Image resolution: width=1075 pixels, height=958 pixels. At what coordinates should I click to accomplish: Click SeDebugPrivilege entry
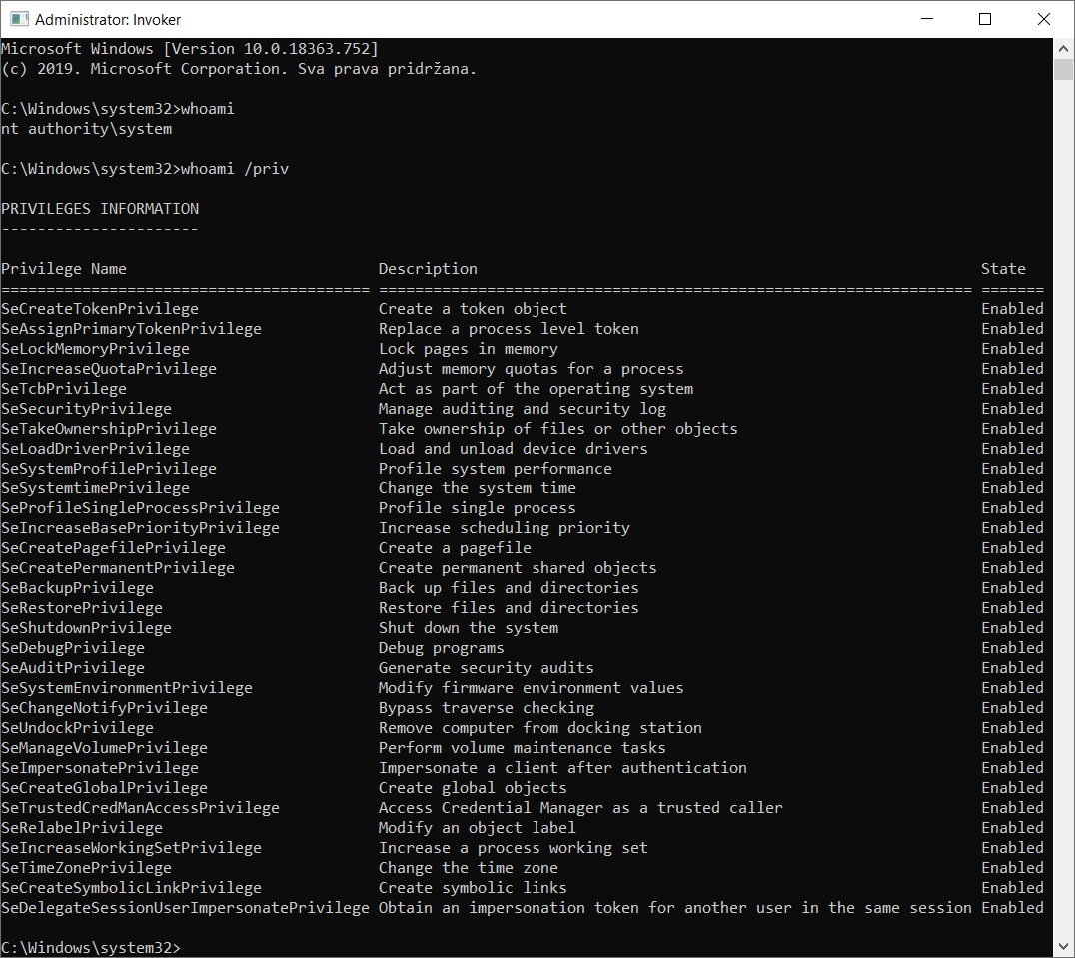pos(73,648)
